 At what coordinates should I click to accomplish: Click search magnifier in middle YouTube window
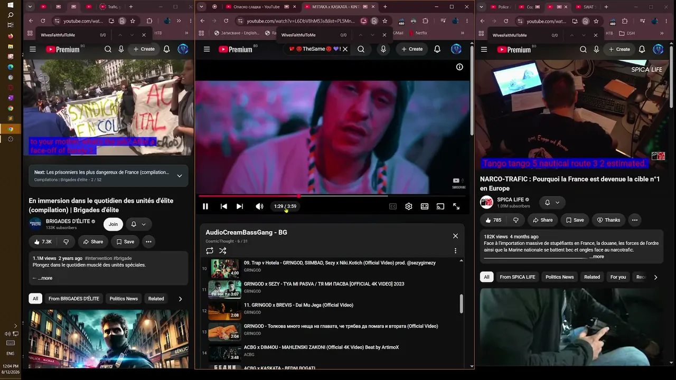pyautogui.click(x=361, y=49)
